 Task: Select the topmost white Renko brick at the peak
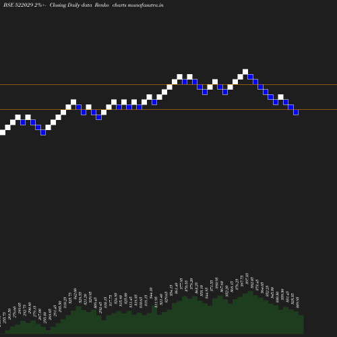pos(245,72)
